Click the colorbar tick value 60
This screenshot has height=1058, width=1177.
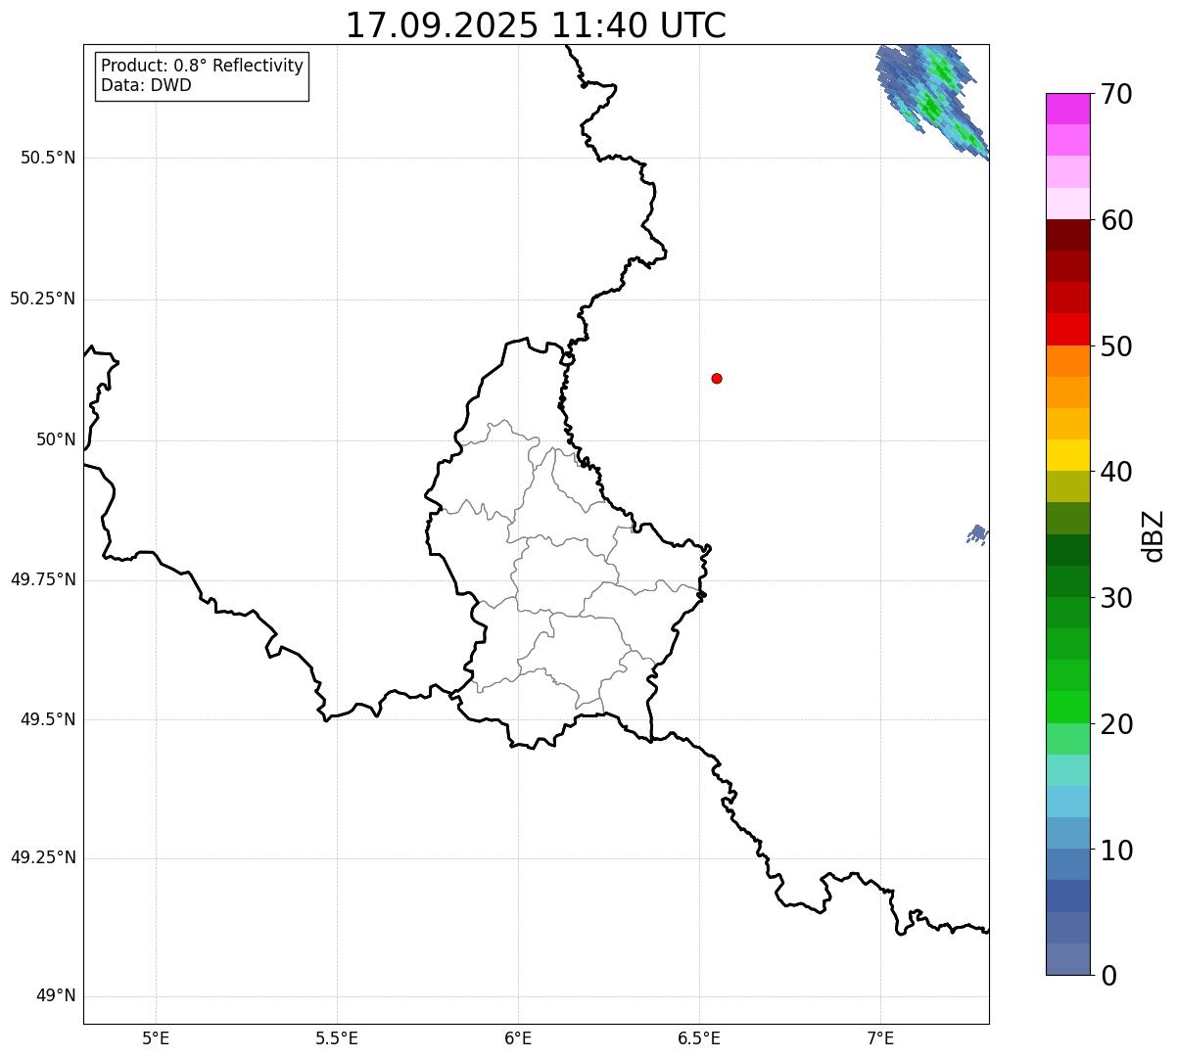(x=1116, y=220)
